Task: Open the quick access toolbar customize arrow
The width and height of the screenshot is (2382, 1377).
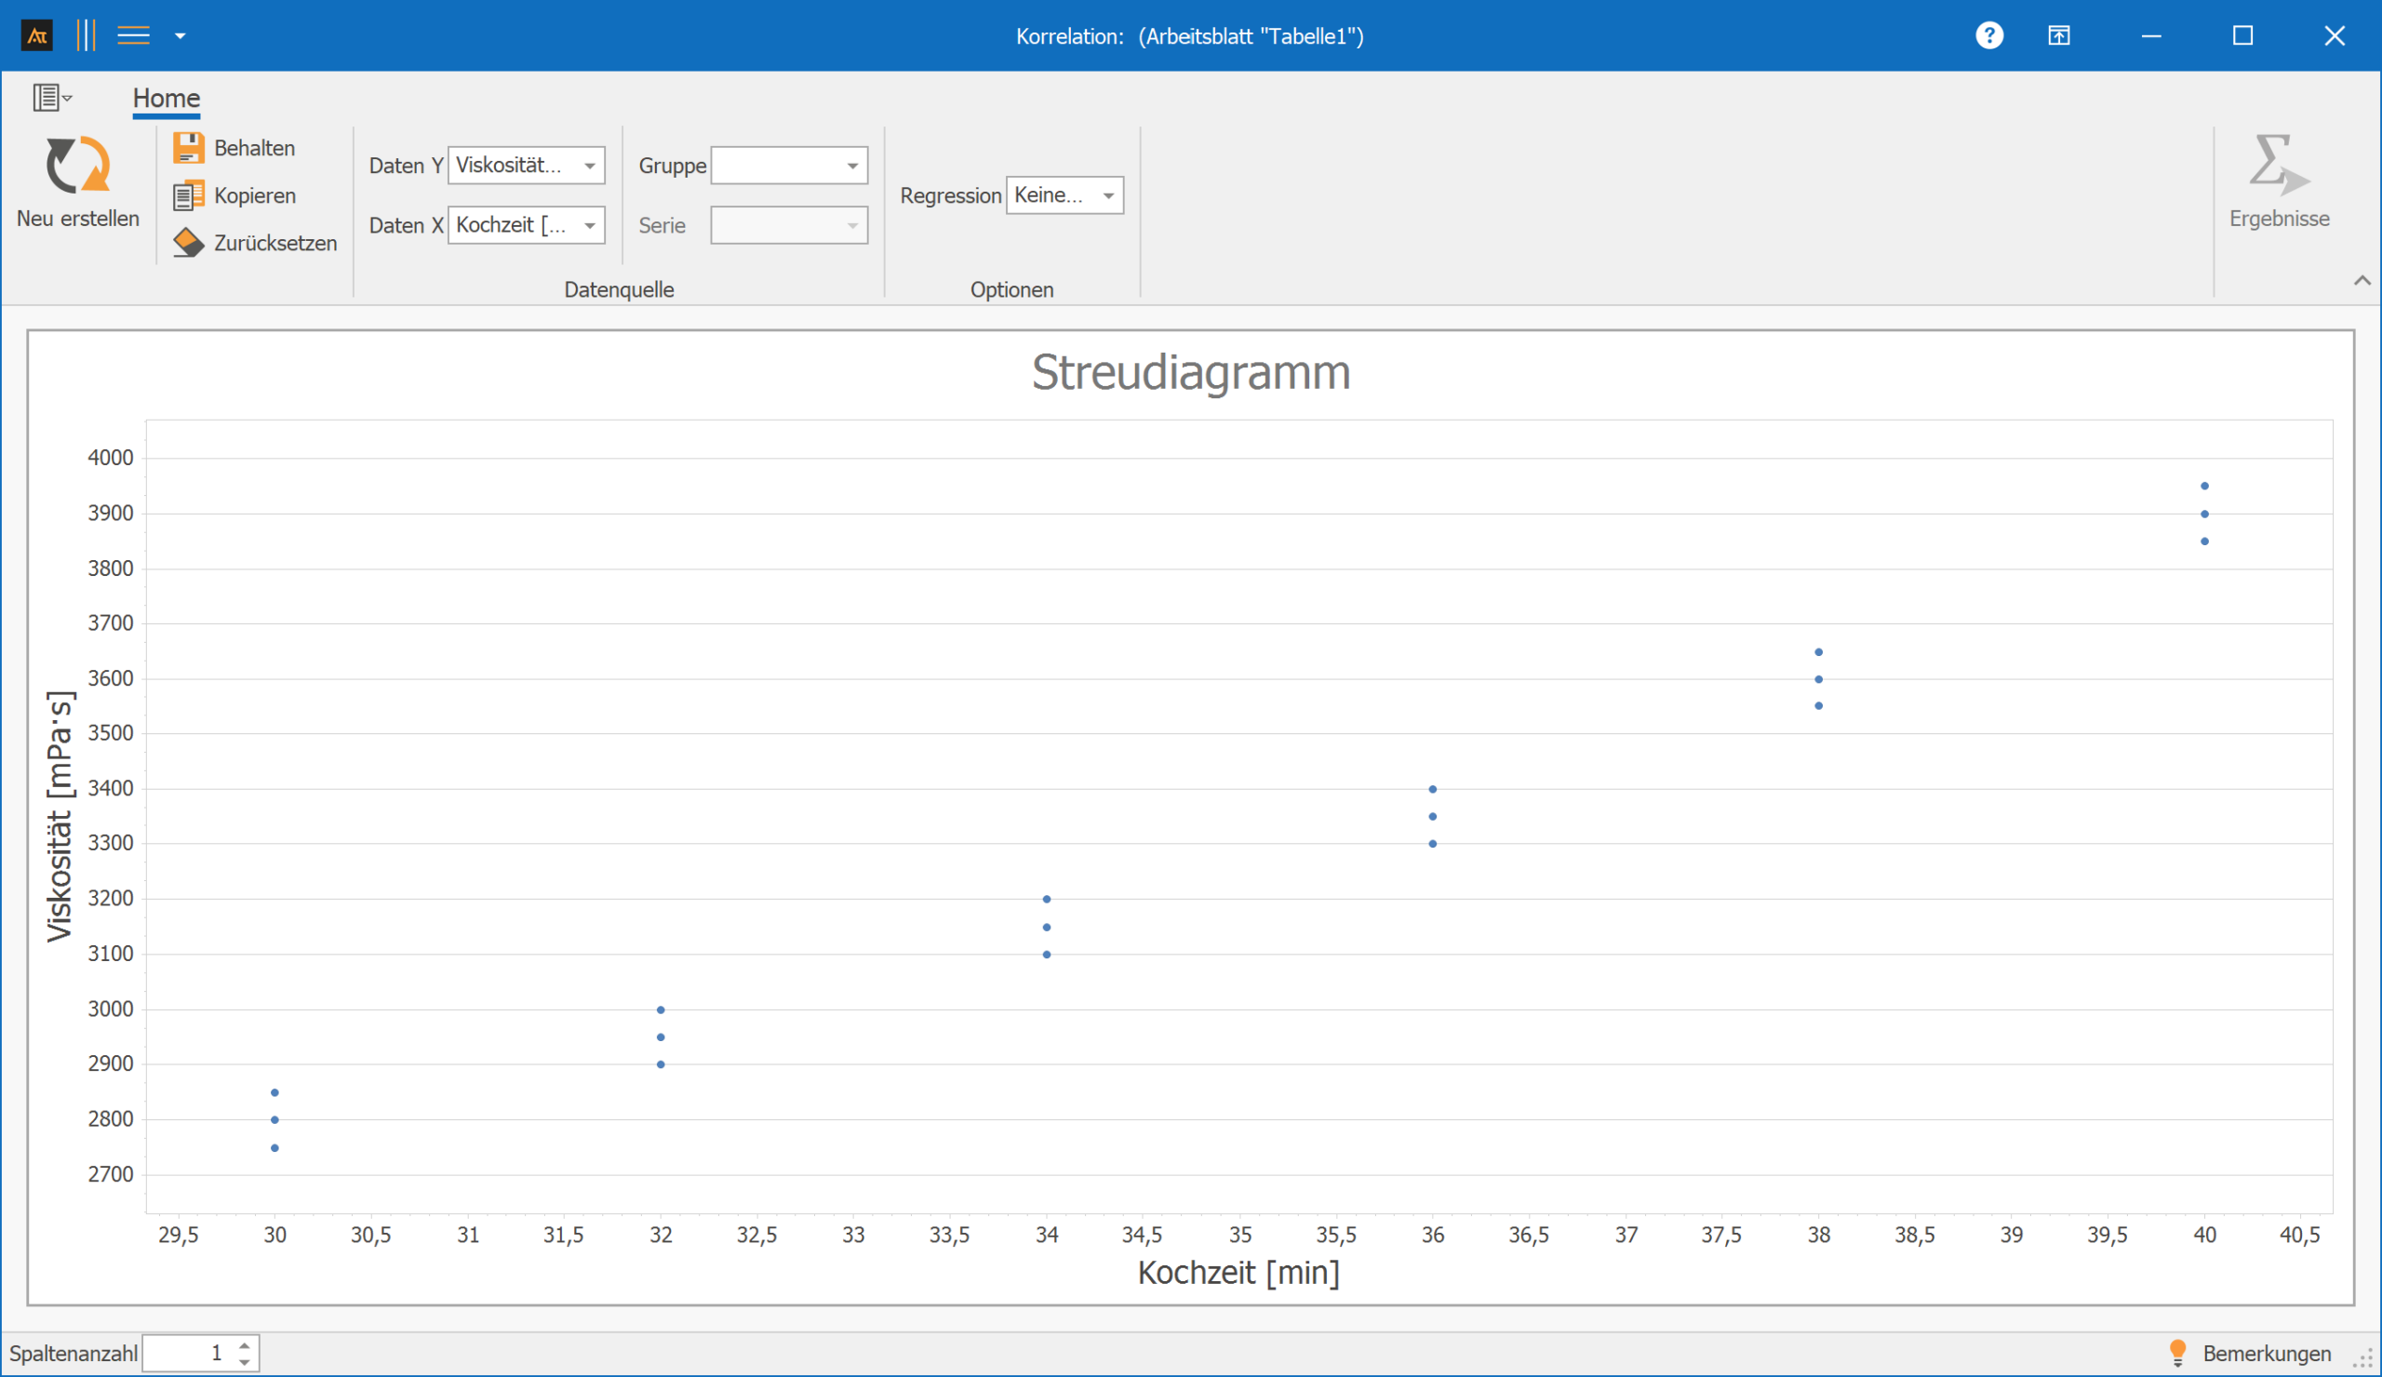Action: pos(180,36)
